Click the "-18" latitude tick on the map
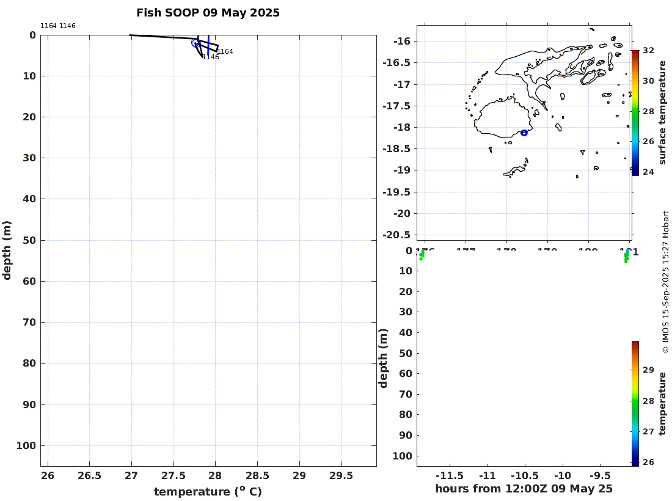This screenshot has width=672, height=501. (x=402, y=127)
